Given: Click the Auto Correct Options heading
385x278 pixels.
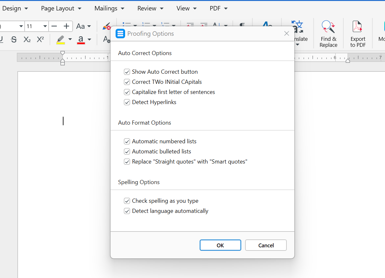Looking at the screenshot, I should pyautogui.click(x=145, y=53).
